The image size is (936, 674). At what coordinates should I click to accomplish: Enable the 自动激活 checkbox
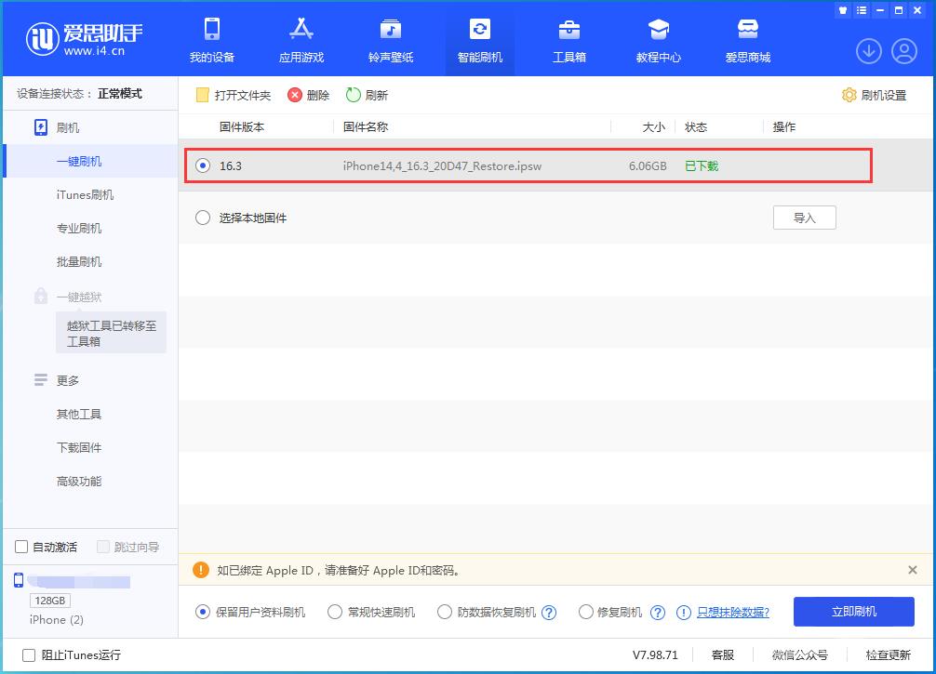20,547
